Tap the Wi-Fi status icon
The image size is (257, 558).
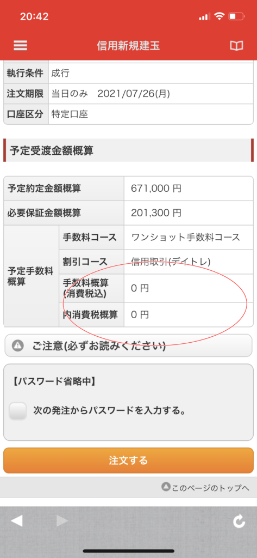pyautogui.click(x=220, y=16)
